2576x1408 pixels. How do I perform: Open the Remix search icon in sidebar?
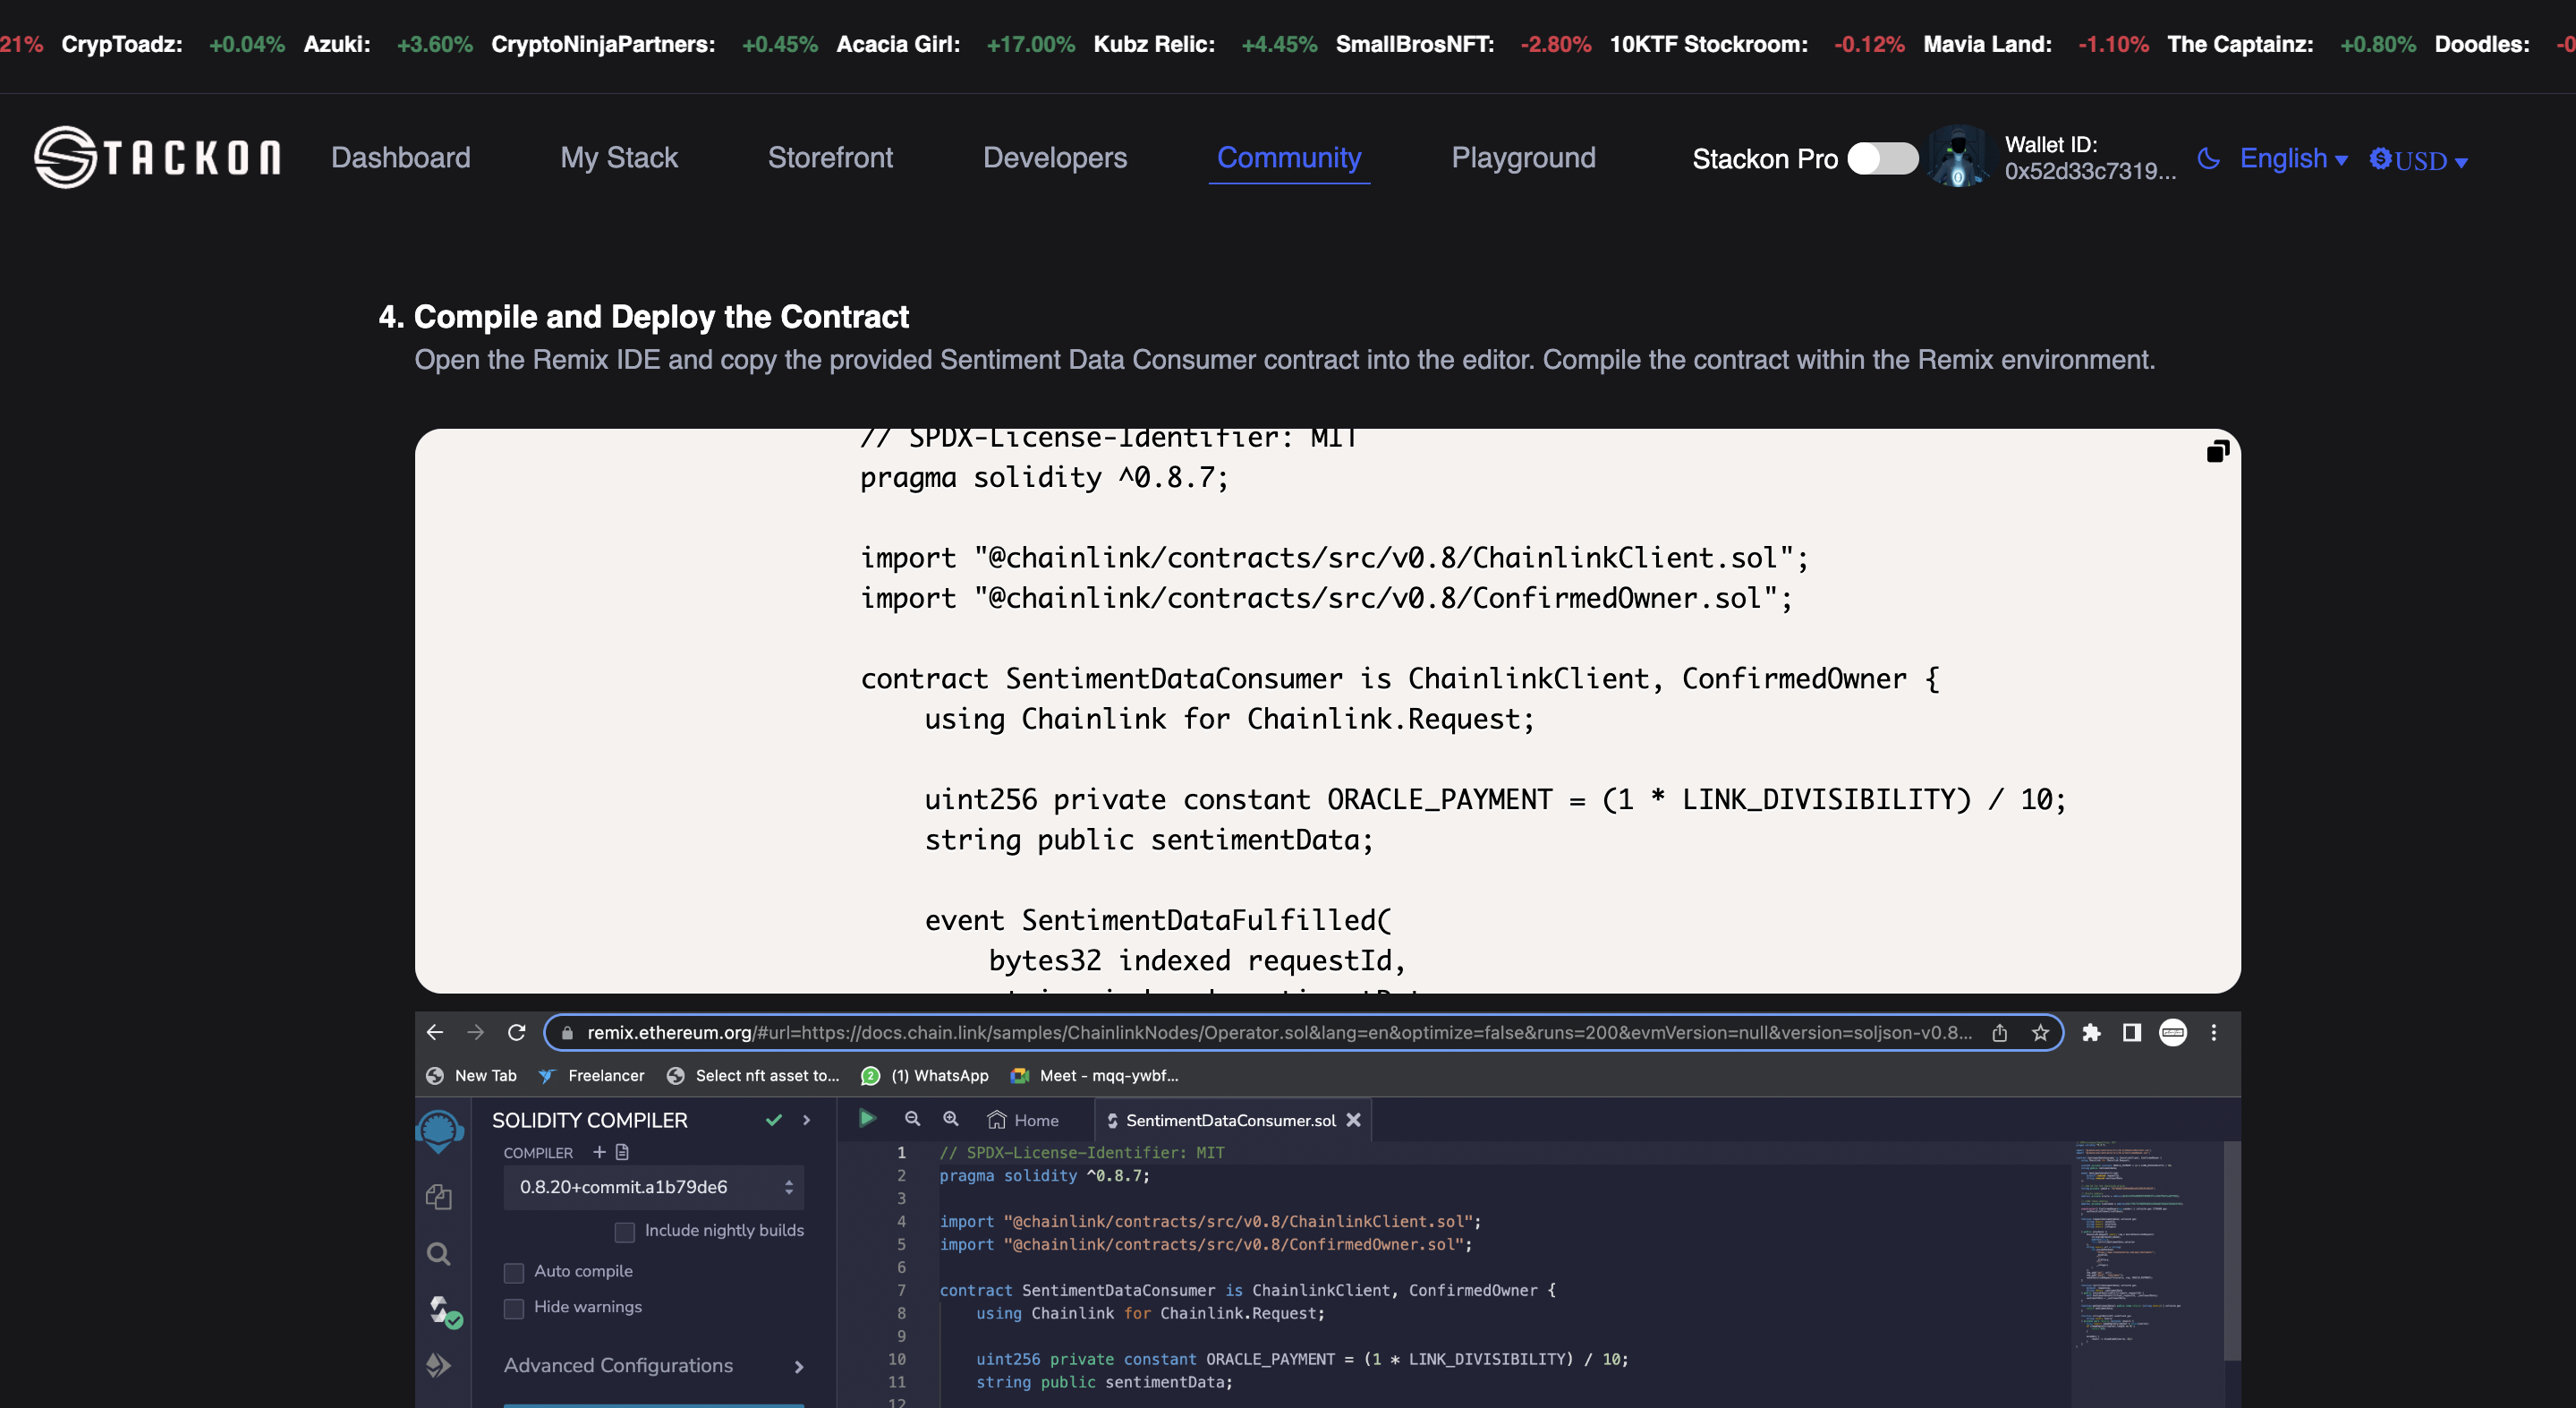point(438,1254)
